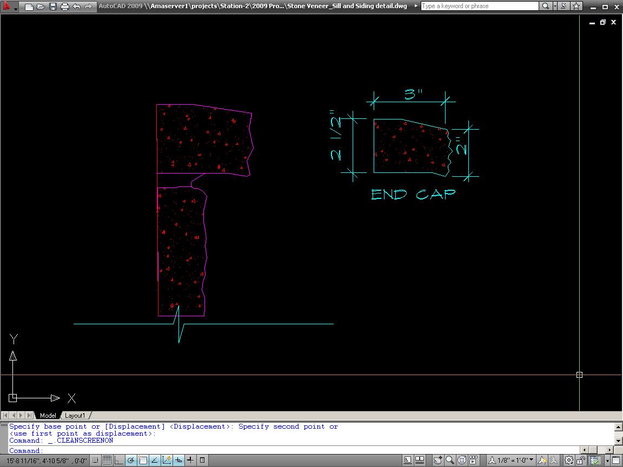623x467 pixels.
Task: Click the Clean Screen button in status bar
Action: click(x=617, y=461)
